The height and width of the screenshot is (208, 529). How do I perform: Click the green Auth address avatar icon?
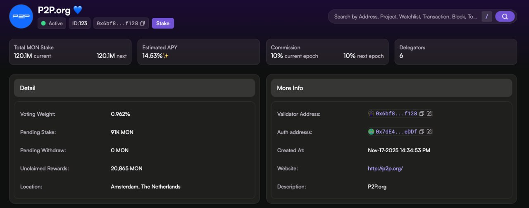pyautogui.click(x=371, y=132)
